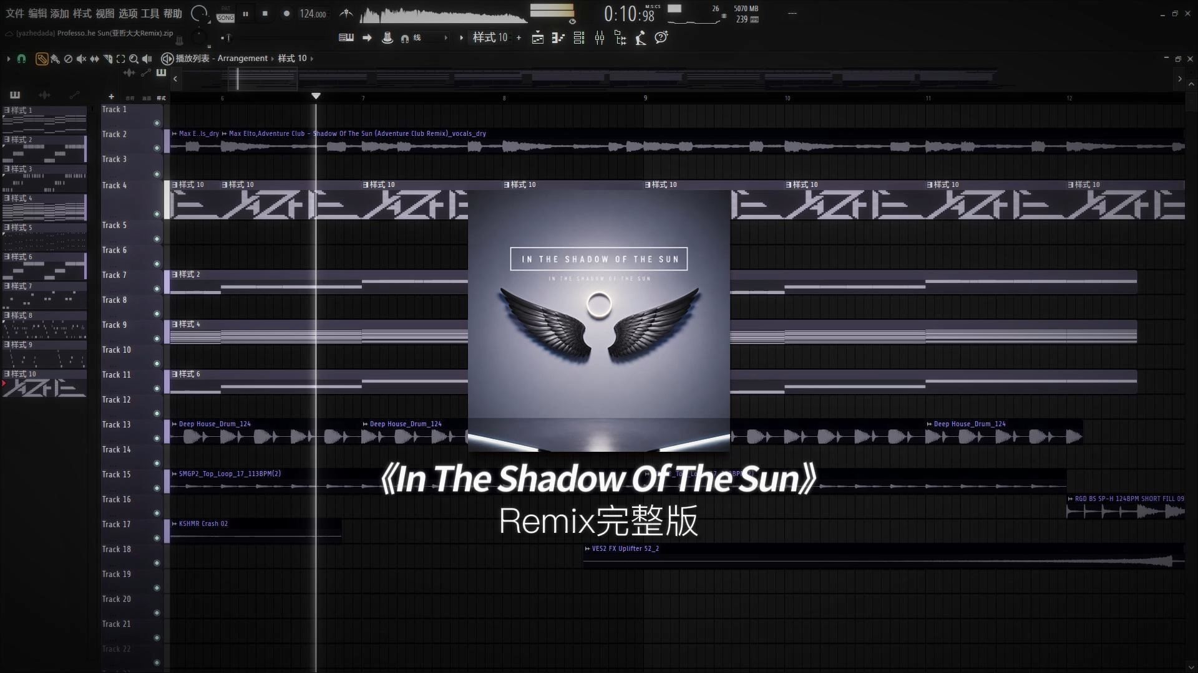Open KSHMR Crash 02 clip menu arrow
The image size is (1198, 673).
click(x=175, y=524)
